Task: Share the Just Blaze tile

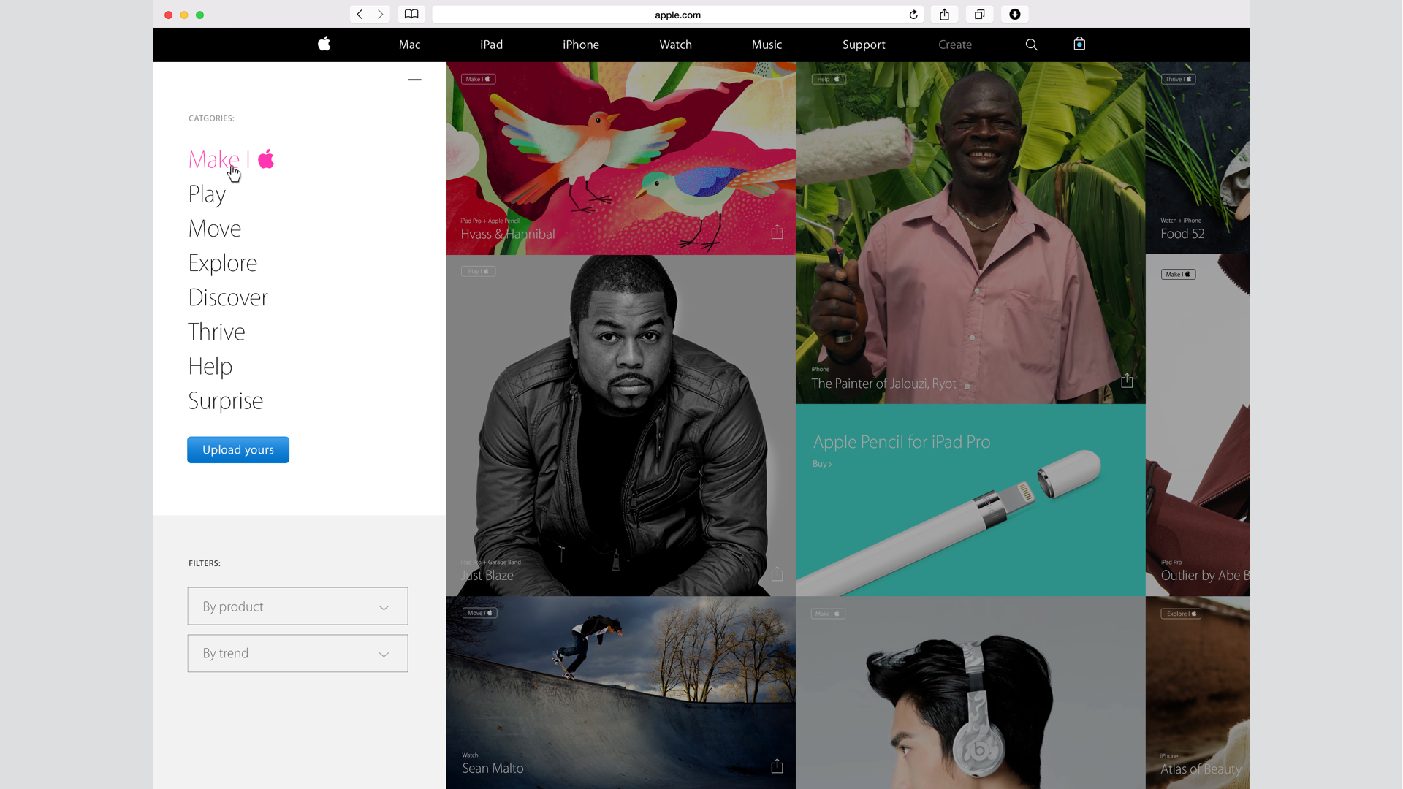Action: coord(777,573)
